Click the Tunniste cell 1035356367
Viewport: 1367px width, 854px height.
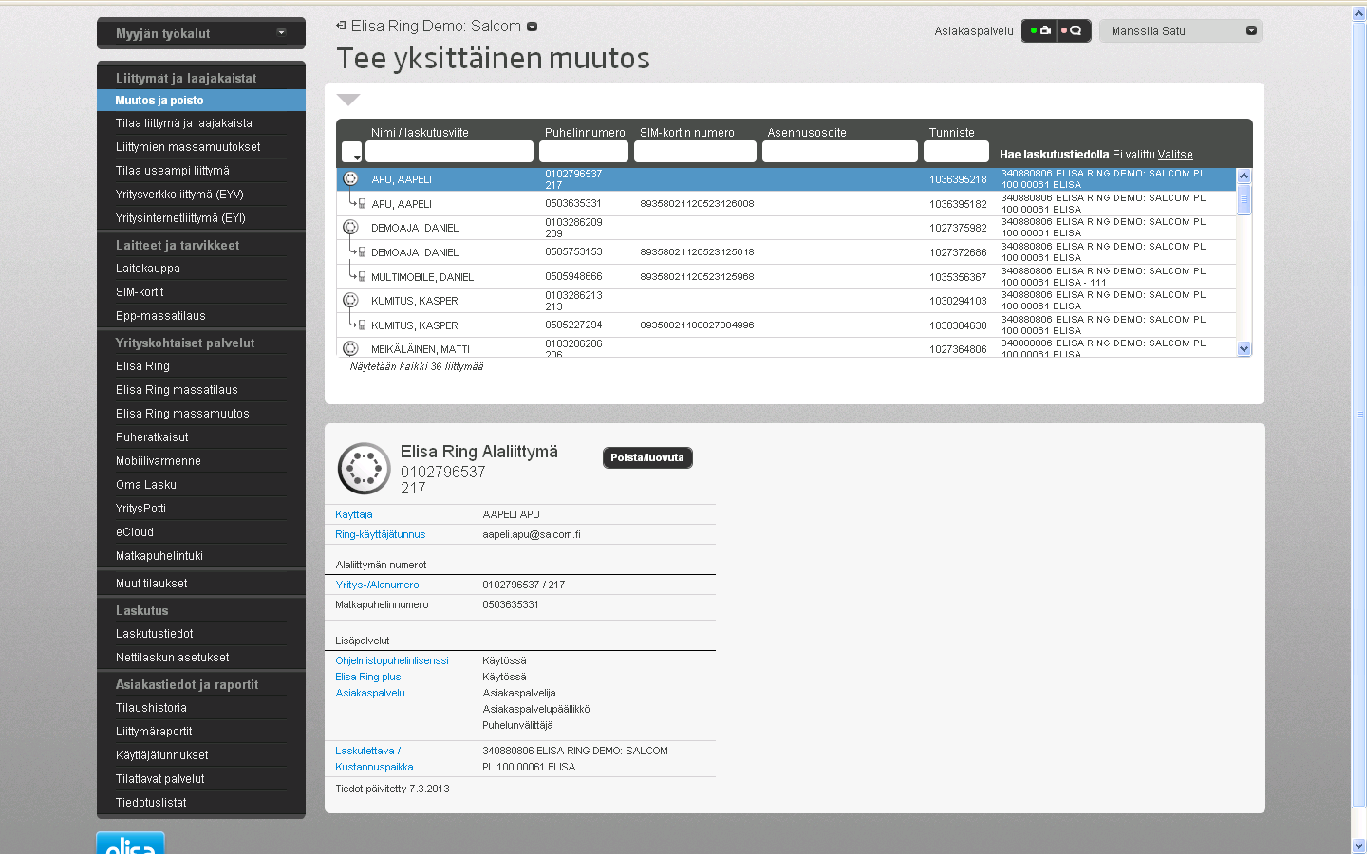click(958, 277)
